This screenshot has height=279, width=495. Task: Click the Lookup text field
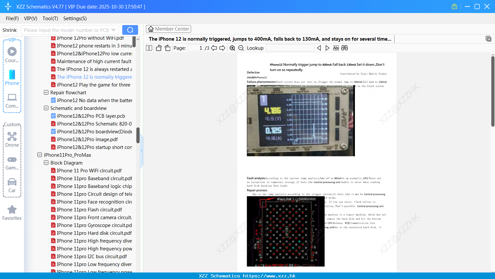click(290, 48)
